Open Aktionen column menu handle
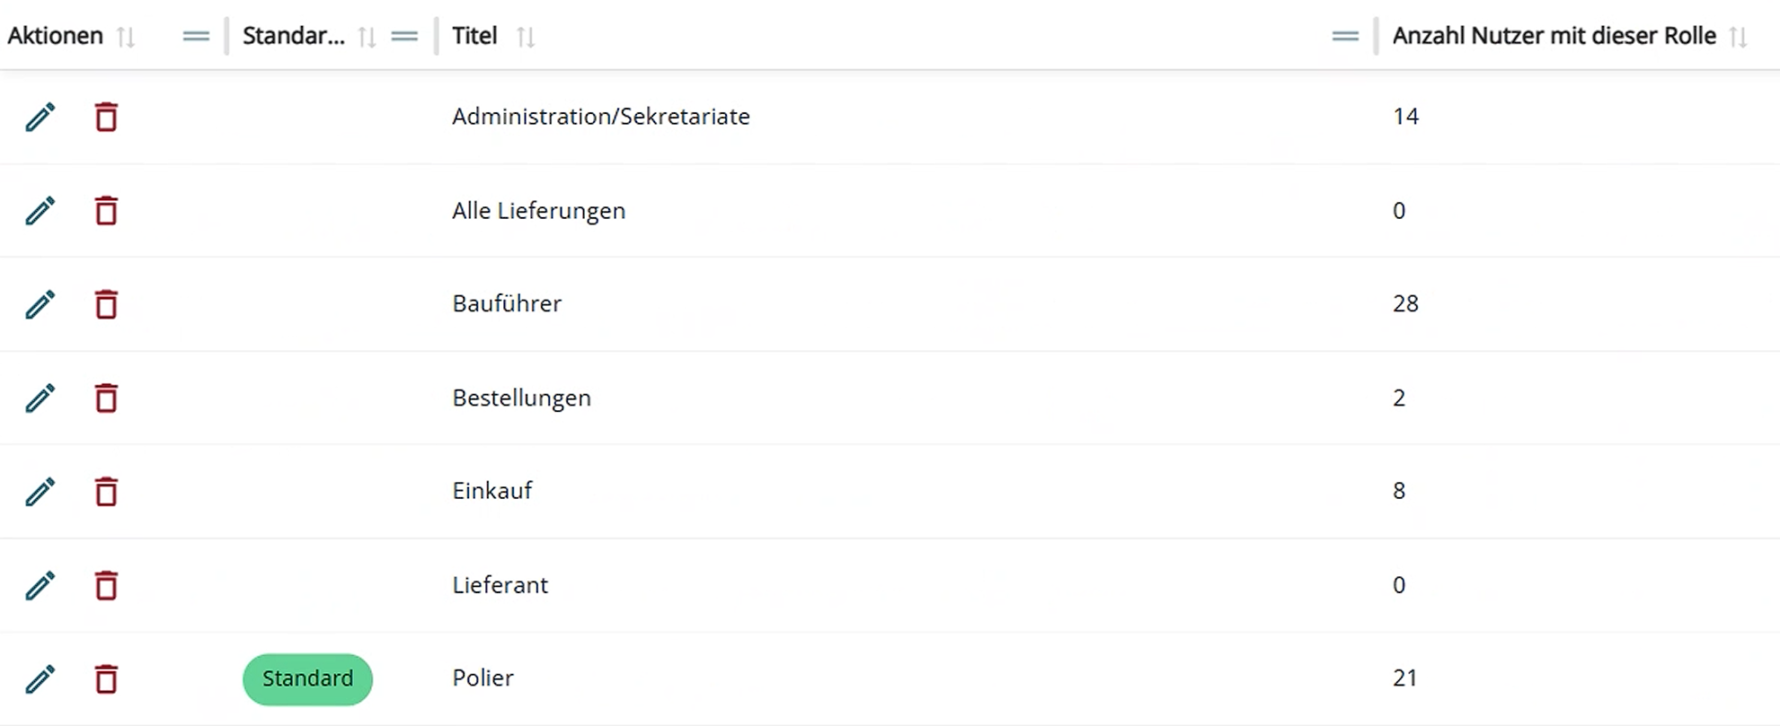The height and width of the screenshot is (726, 1780). pyautogui.click(x=196, y=37)
